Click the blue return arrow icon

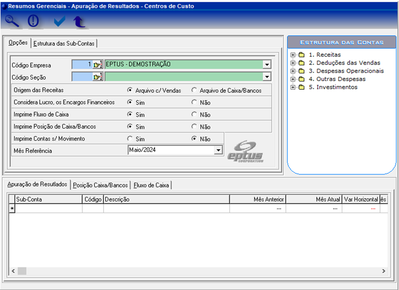(x=79, y=21)
